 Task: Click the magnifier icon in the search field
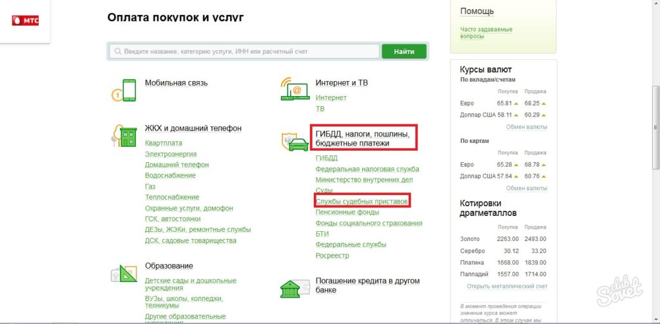(x=117, y=52)
